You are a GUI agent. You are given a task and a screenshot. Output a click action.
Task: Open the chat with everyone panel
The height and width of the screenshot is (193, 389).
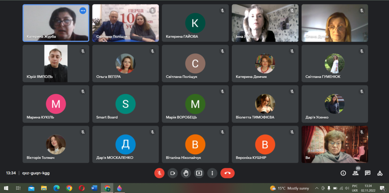368,173
